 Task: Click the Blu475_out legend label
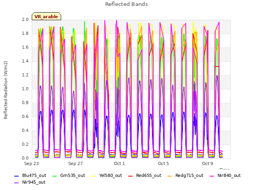pos(34,176)
